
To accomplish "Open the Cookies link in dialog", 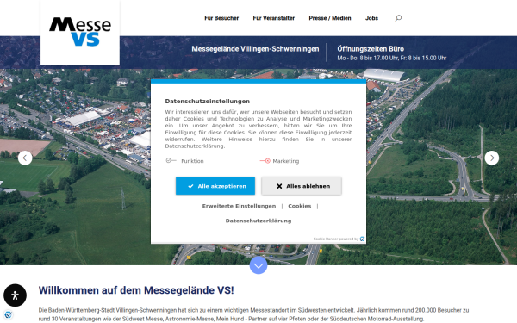I will click(300, 206).
